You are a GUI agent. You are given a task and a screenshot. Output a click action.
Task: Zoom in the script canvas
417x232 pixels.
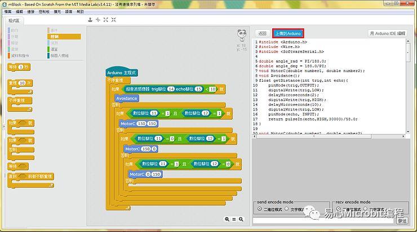click(x=241, y=219)
